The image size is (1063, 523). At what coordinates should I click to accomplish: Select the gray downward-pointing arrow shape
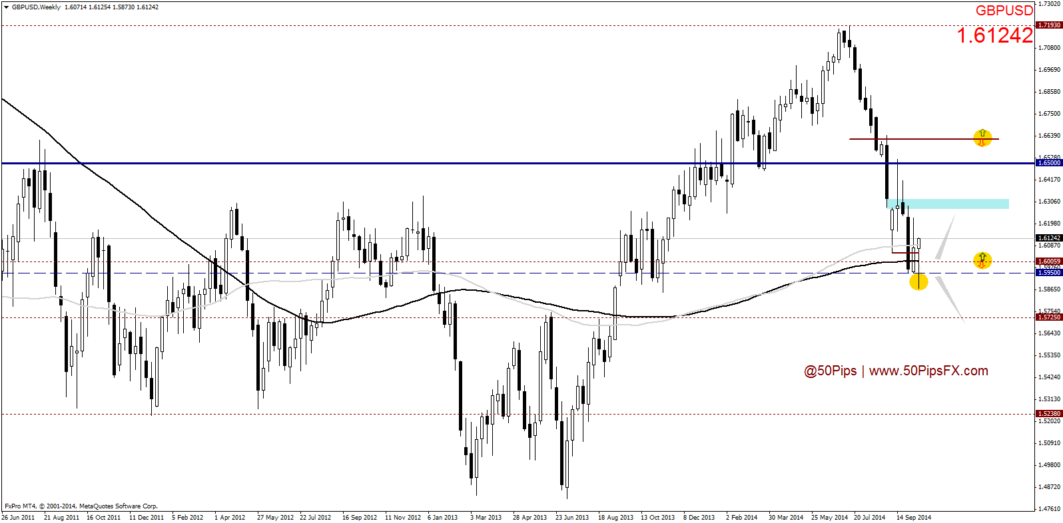(x=948, y=296)
